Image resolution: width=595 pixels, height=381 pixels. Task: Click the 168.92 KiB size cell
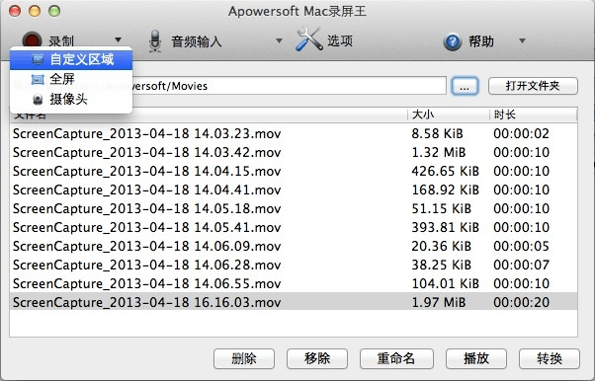pyautogui.click(x=445, y=190)
